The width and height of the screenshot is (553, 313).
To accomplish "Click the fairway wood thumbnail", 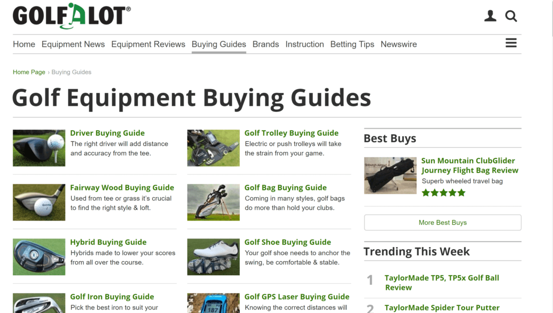I will 39,202.
